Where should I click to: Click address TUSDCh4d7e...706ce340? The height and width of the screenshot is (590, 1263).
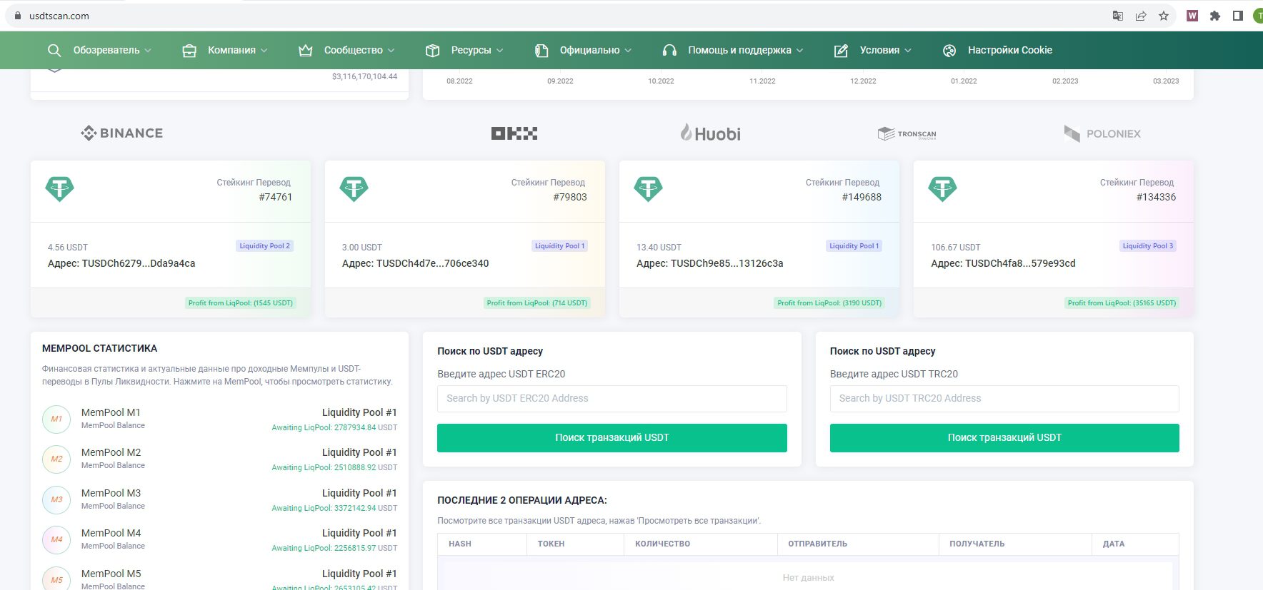[433, 263]
